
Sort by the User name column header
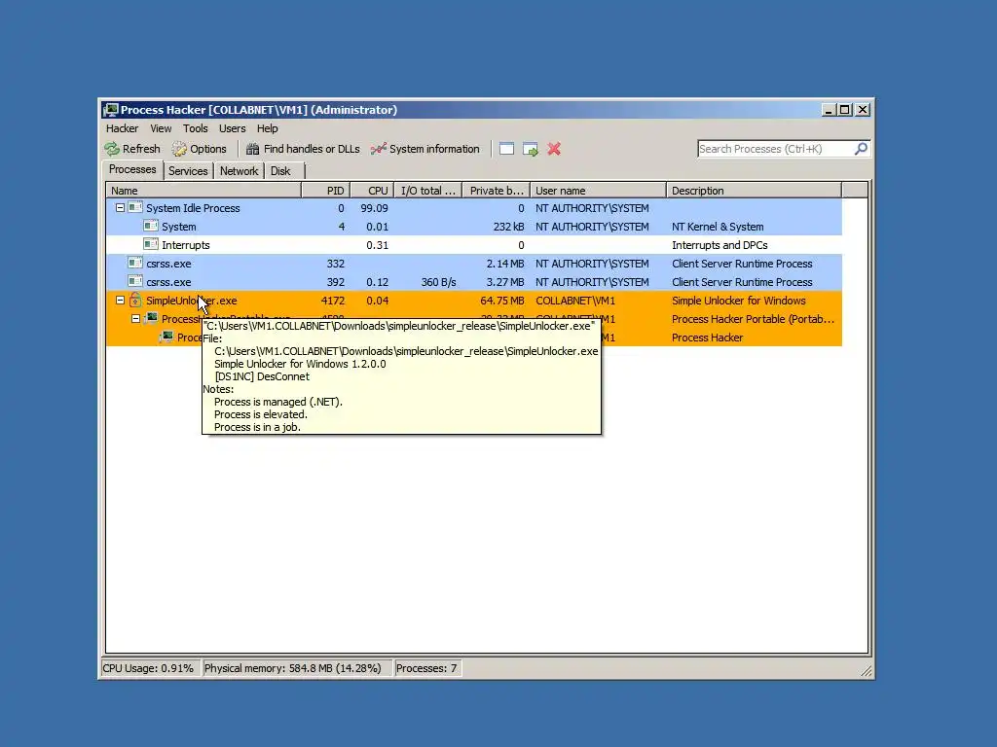(x=599, y=191)
